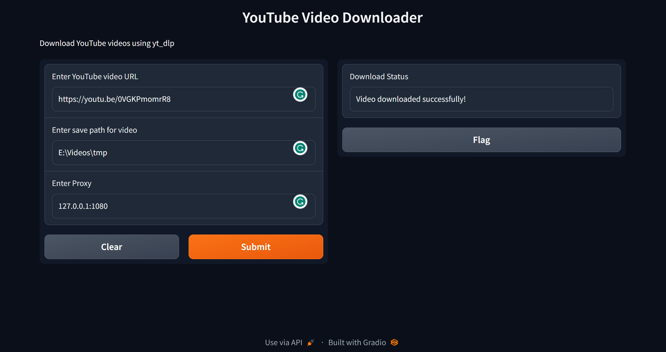Click Grammarly icon in YouTube URL field
Image resolution: width=666 pixels, height=352 pixels.
pos(300,95)
